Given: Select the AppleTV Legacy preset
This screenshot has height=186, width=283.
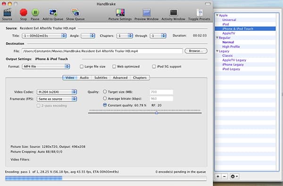Looking at the screenshot, I should [x=234, y=60].
